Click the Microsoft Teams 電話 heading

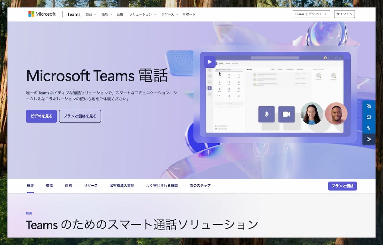(x=97, y=76)
